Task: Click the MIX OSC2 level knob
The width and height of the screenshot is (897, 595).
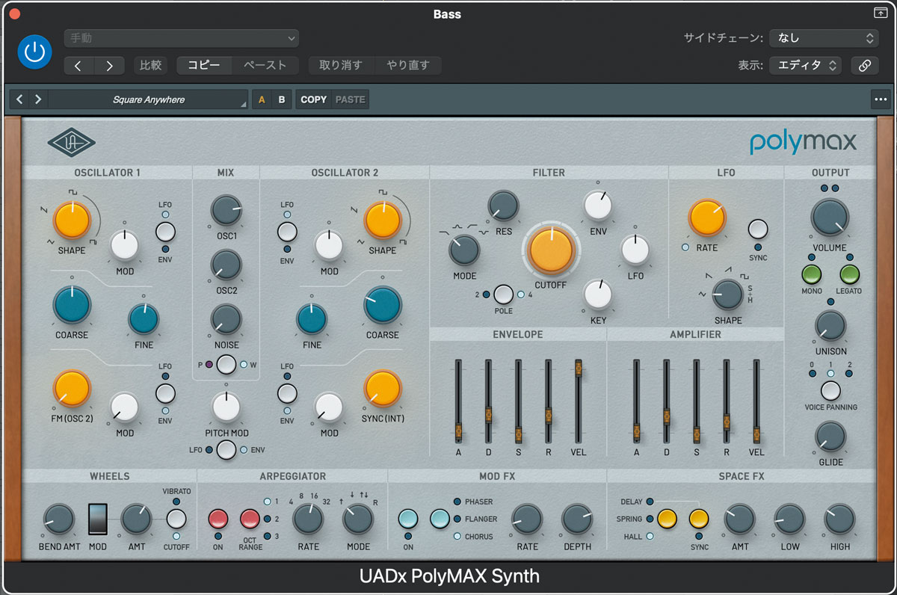Action: coord(226,265)
